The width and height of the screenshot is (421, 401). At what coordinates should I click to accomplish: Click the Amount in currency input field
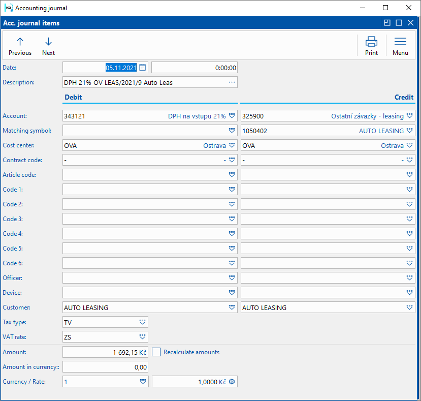(105, 367)
